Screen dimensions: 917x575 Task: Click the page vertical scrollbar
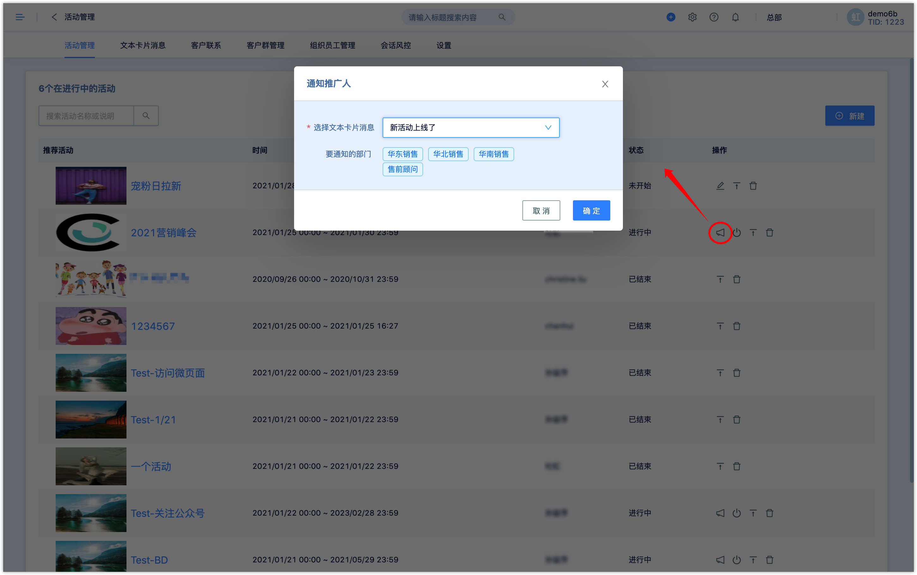[912, 270]
